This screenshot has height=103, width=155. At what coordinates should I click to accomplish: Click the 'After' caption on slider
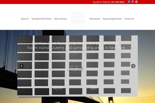tap(94, 88)
